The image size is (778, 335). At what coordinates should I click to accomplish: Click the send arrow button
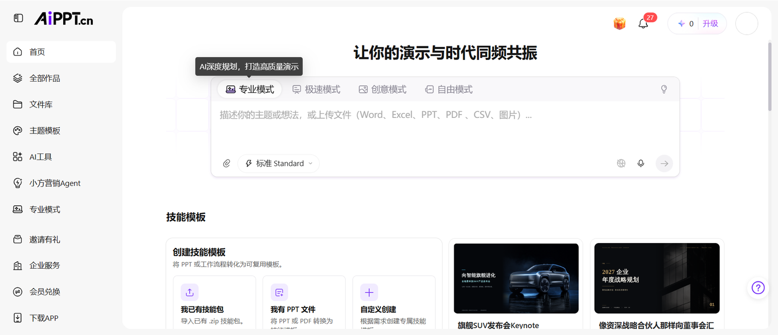[x=665, y=163]
